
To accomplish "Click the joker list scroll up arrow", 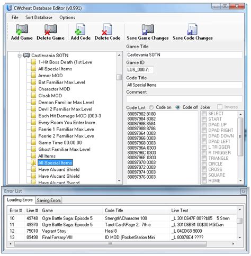I will 240,114.
